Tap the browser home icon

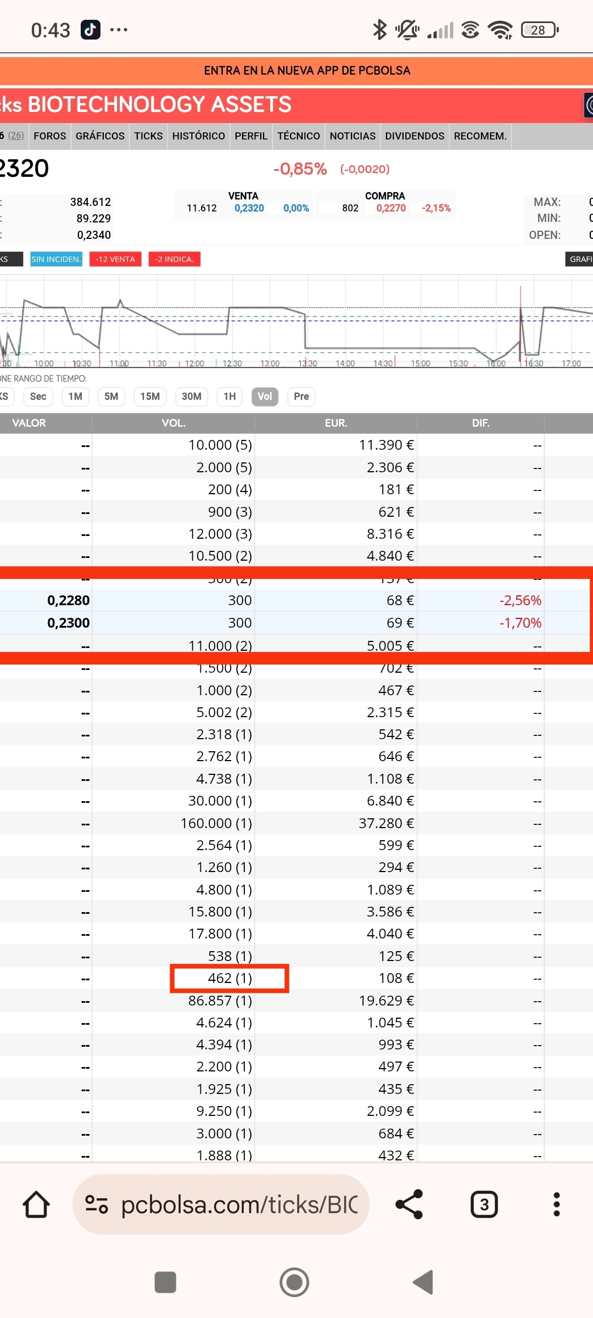[36, 1205]
